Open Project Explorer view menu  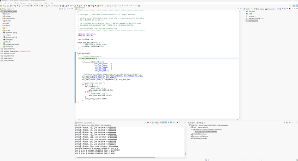67,9
